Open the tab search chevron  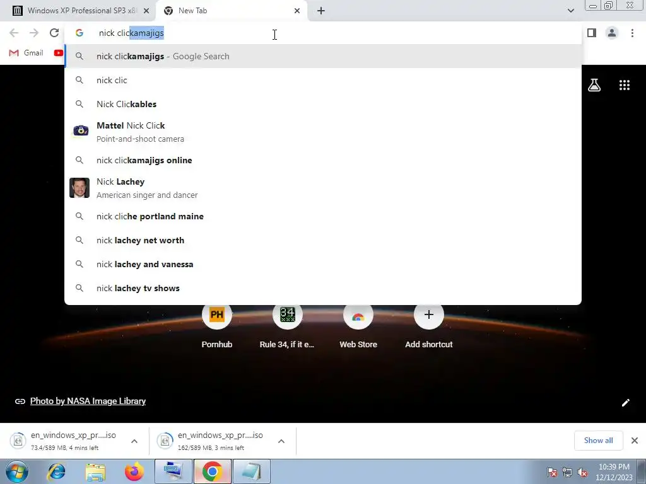[x=570, y=11]
